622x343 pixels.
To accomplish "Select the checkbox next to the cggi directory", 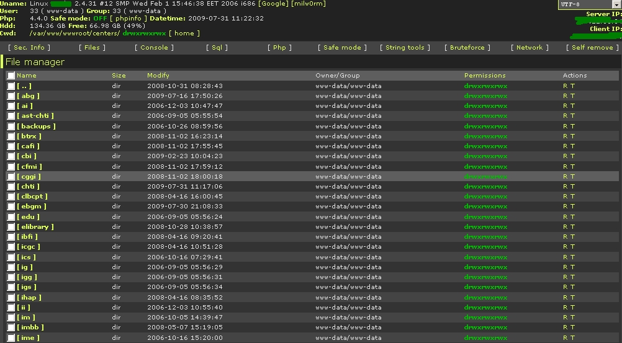I will (x=11, y=177).
